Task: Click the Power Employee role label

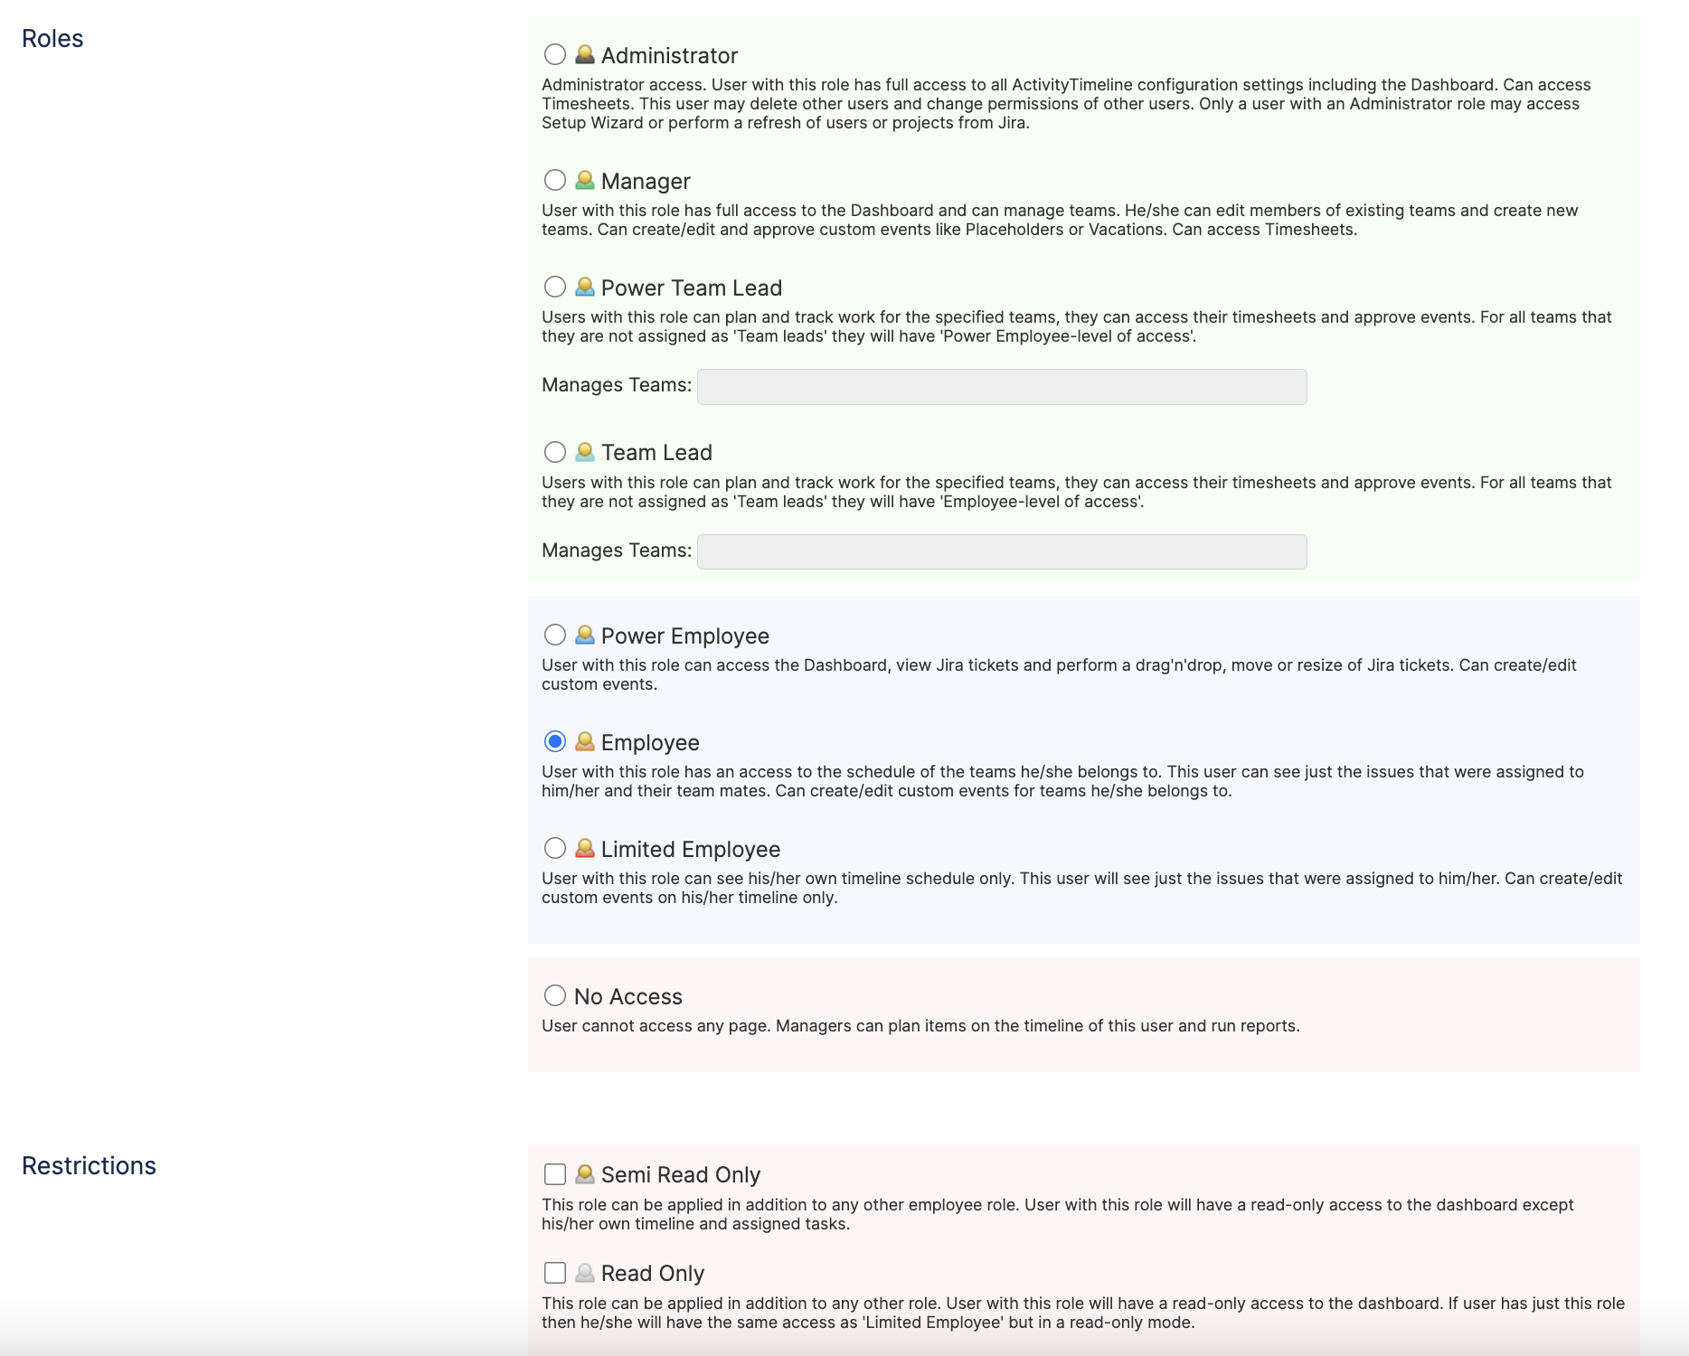Action: coord(684,636)
